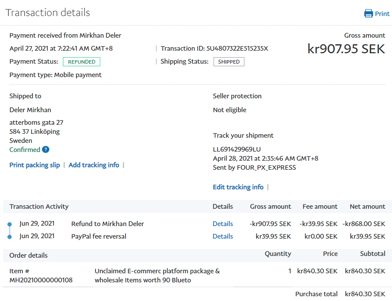Click the Unclaimed E-commerc package item description
Image resolution: width=392 pixels, height=301 pixels.
click(x=157, y=275)
